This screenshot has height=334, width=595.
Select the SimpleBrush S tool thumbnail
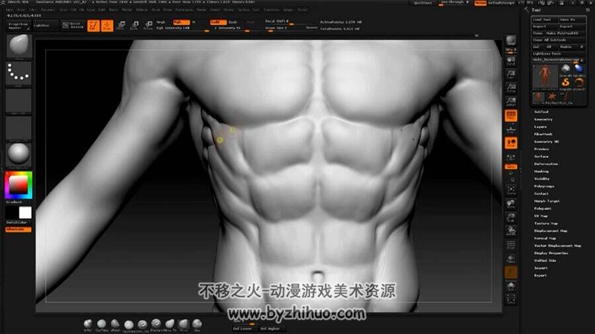pyautogui.click(x=565, y=83)
